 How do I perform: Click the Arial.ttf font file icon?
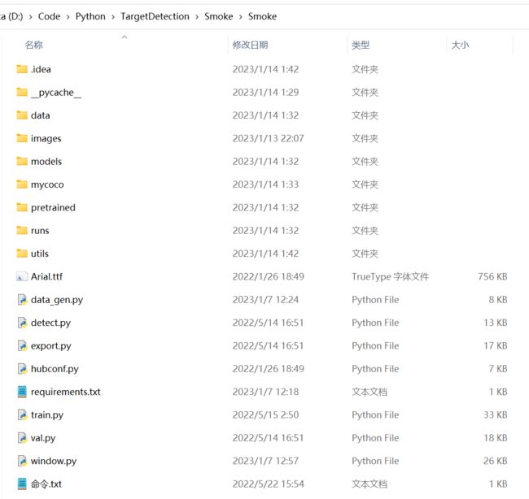[x=22, y=276]
